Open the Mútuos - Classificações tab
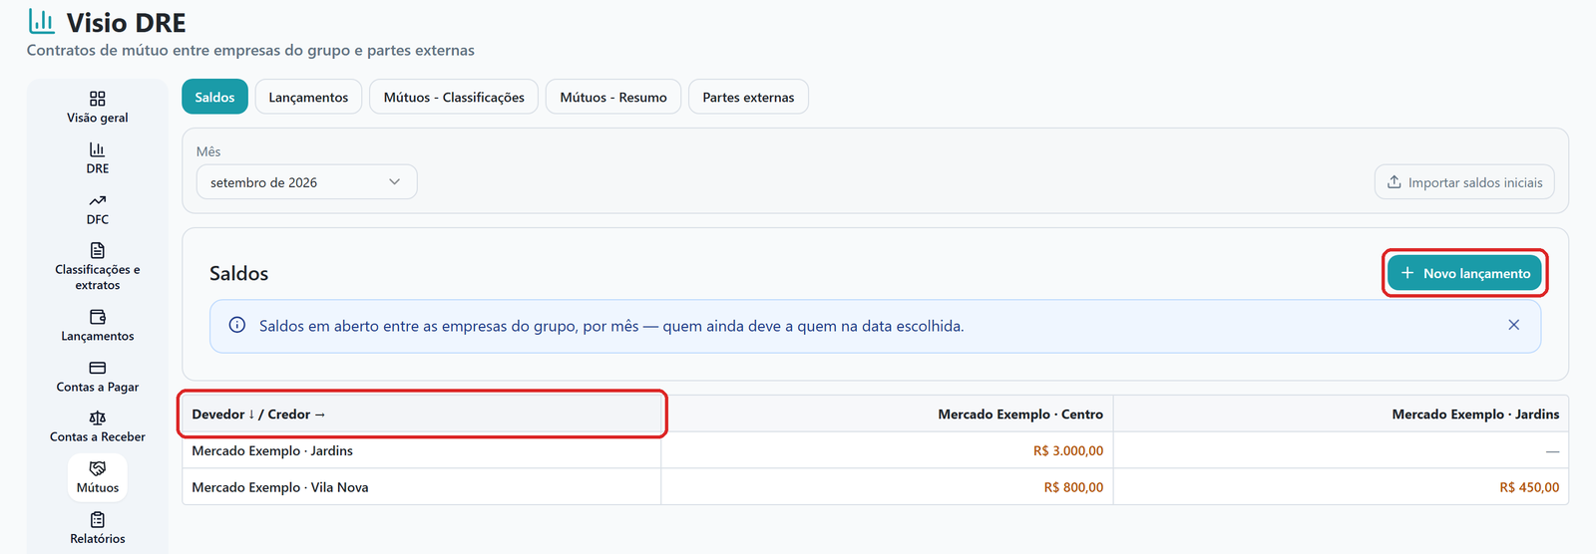 (454, 97)
